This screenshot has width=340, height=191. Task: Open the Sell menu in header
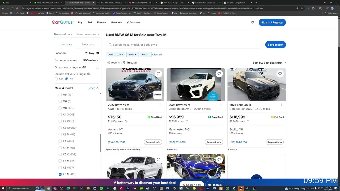90,23
